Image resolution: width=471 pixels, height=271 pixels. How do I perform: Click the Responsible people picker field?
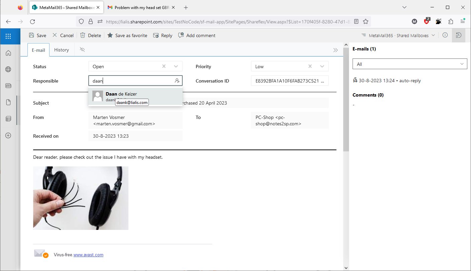(135, 81)
